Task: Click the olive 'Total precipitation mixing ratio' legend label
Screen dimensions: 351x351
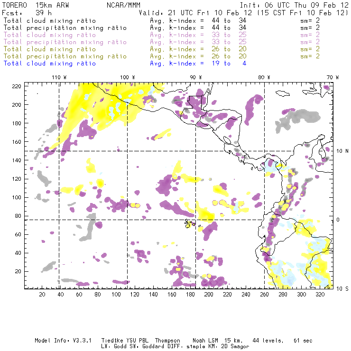Action: pos(65,56)
